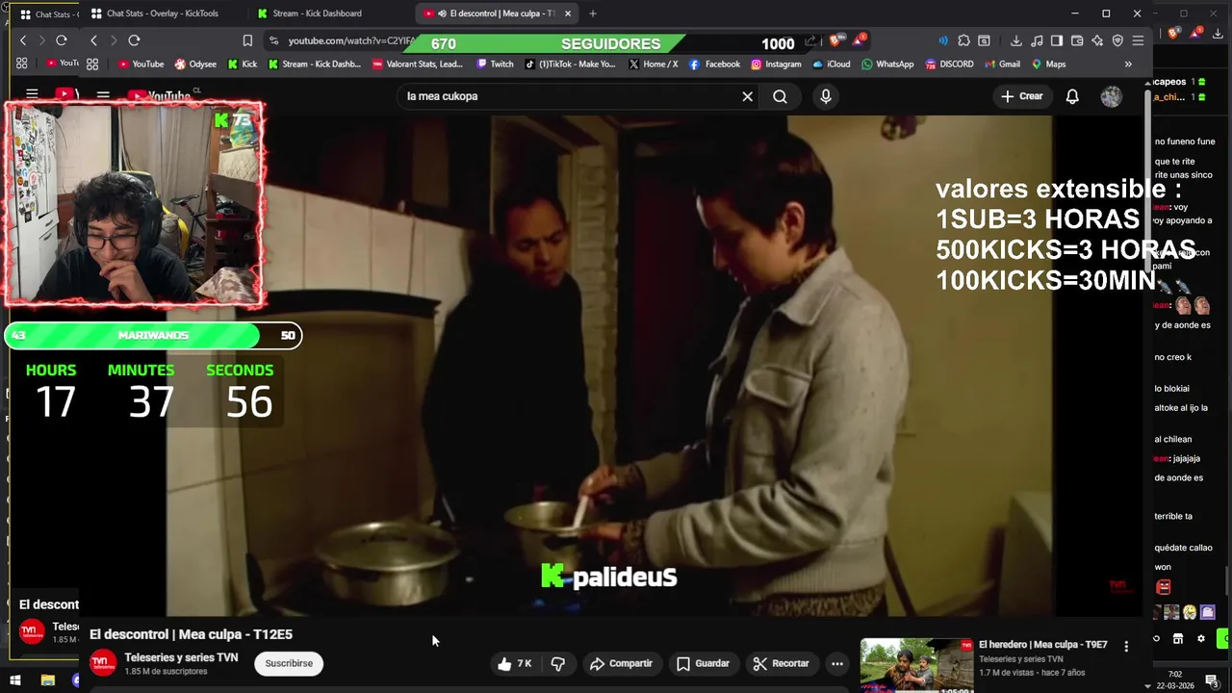
Task: Open the Facebook bookmark
Action: [x=714, y=64]
